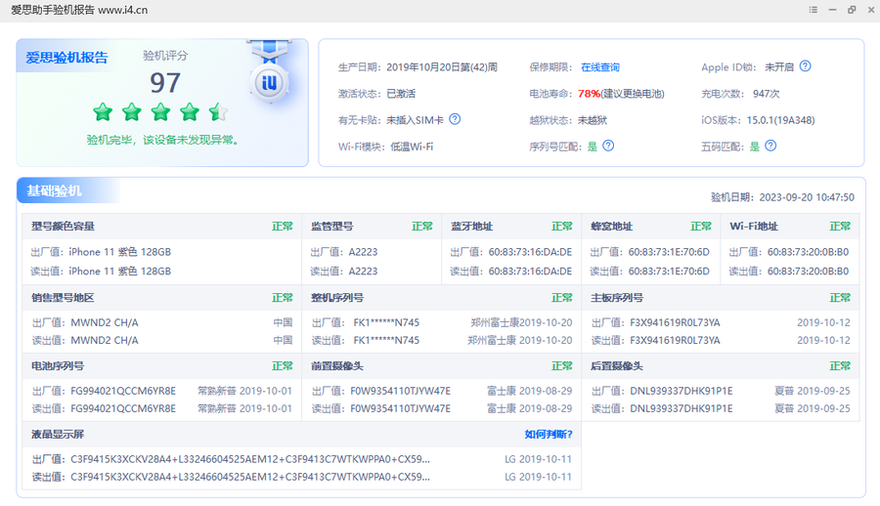
Task: Click the window title 爱思助手验机报告
Action: (54, 10)
